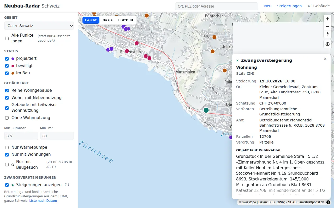The height and width of the screenshot is (208, 334).
Task: Uncheck the im Bau status filter
Action: click(x=7, y=73)
